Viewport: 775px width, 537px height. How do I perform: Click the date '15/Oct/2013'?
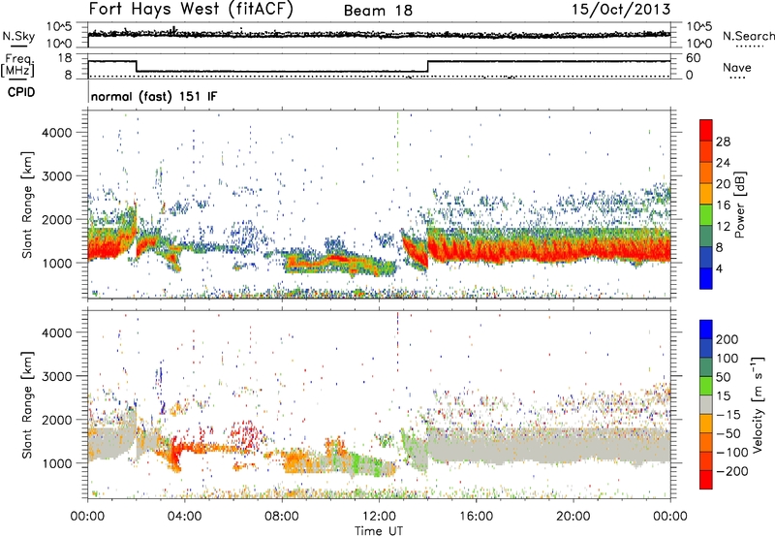click(x=621, y=9)
